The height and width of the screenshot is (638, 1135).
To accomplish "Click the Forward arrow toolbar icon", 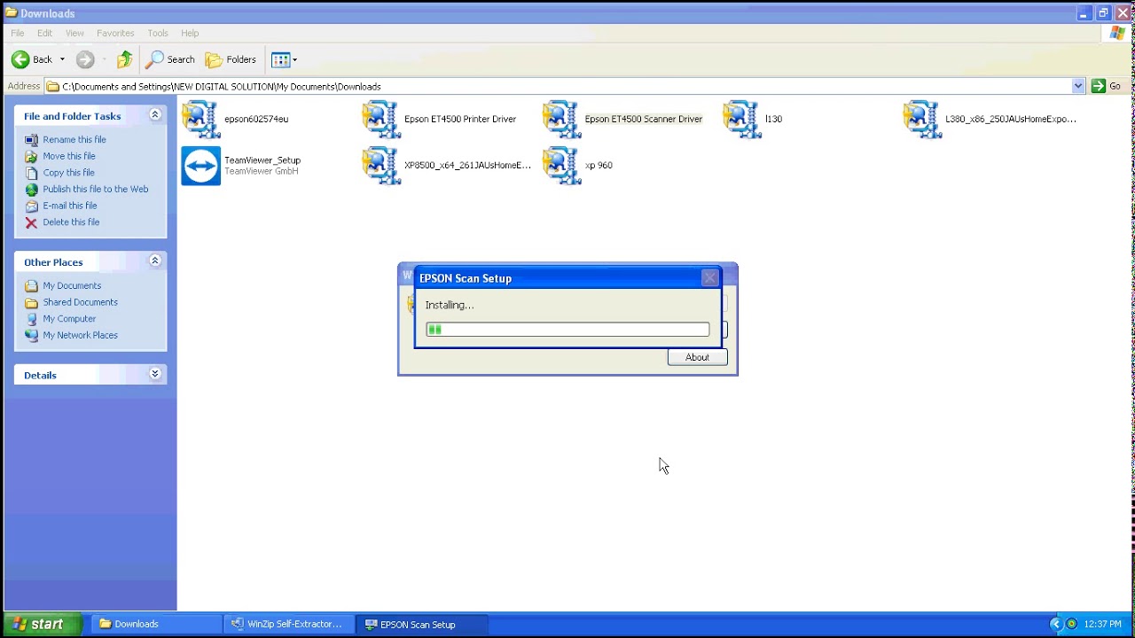I will pyautogui.click(x=85, y=59).
